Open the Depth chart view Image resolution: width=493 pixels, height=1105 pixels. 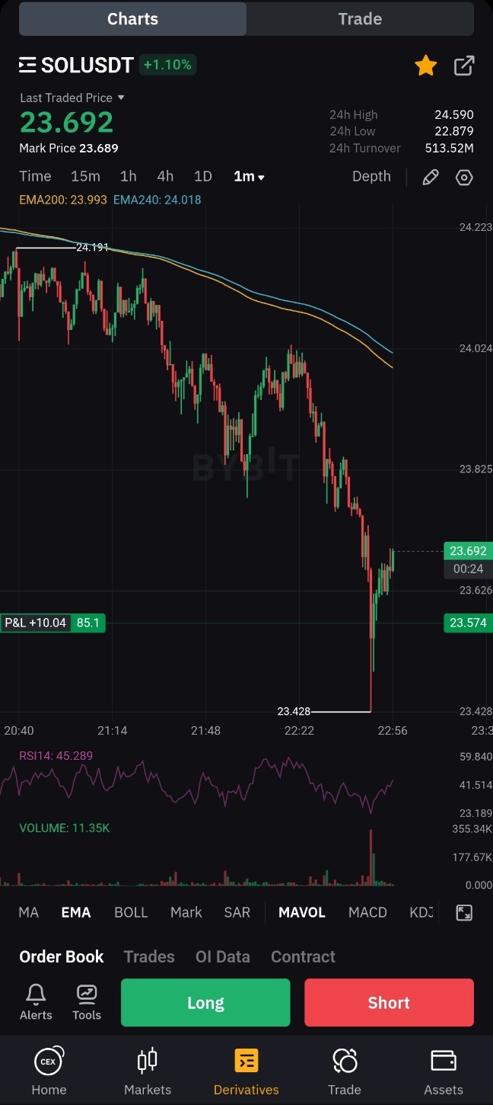tap(371, 176)
